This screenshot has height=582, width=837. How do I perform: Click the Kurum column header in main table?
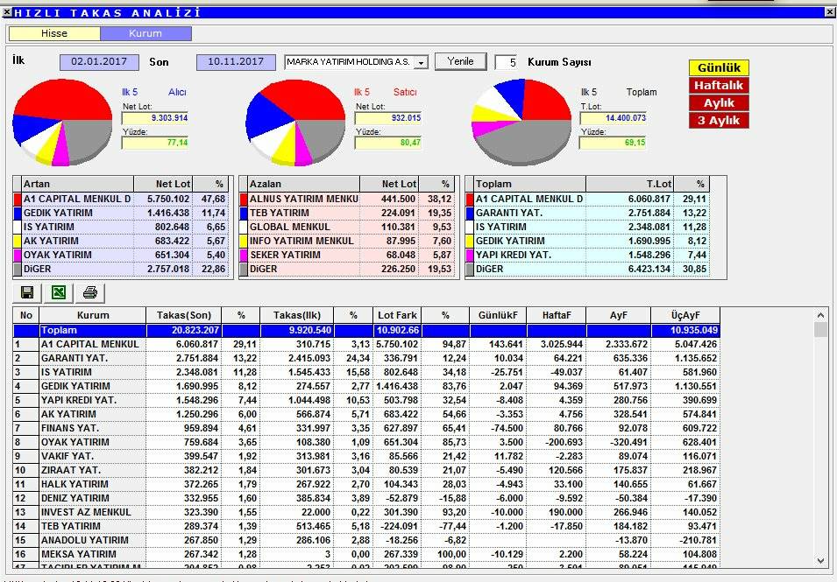92,316
